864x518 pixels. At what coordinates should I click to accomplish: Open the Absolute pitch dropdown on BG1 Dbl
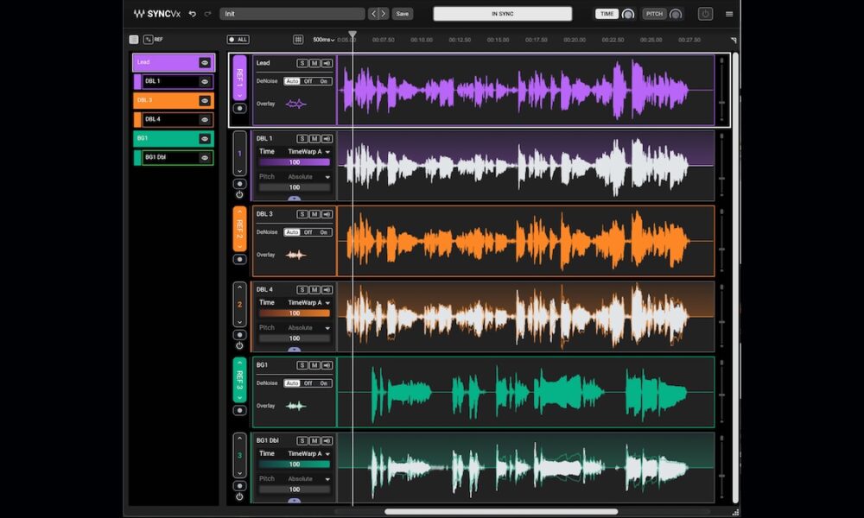point(305,478)
